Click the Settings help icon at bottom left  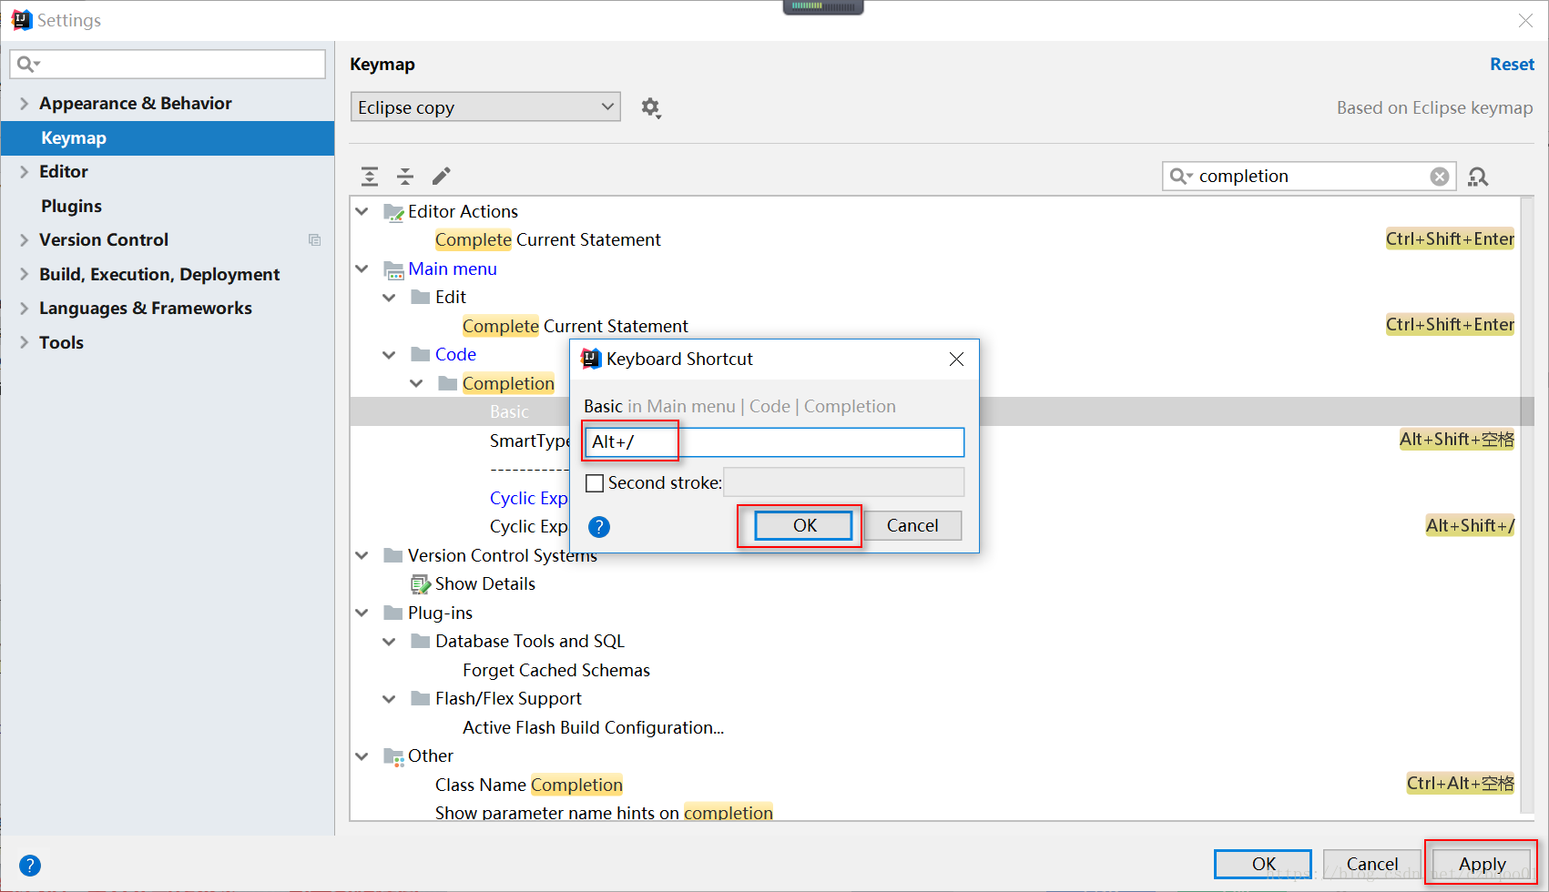[30, 866]
